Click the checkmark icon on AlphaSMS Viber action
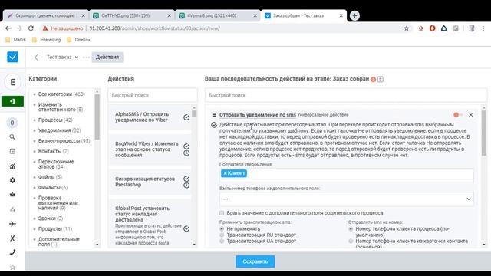The height and width of the screenshot is (276, 491). [x=186, y=117]
